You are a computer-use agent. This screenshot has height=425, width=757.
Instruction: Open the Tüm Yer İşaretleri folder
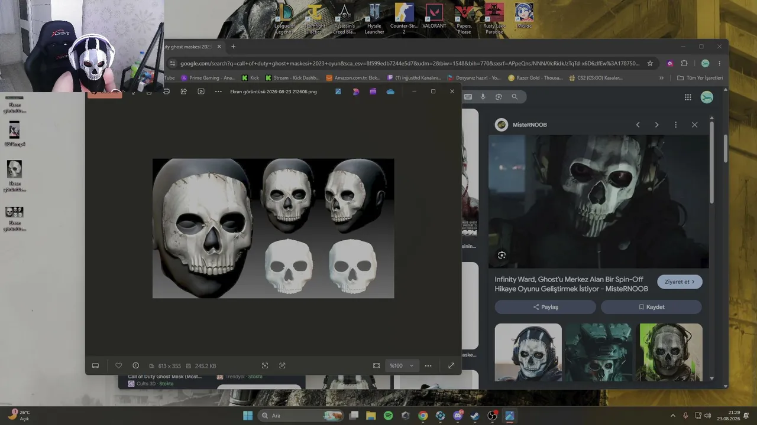[x=700, y=78]
